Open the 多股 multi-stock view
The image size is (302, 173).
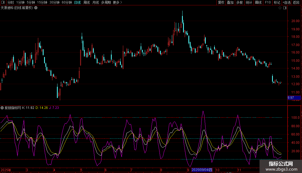click(x=239, y=2)
